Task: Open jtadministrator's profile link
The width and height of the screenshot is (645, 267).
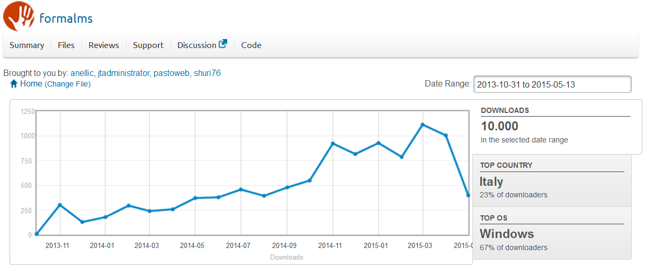Action: (x=123, y=73)
